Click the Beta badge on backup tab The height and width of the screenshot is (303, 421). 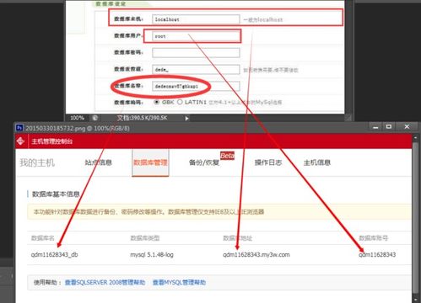pyautogui.click(x=227, y=156)
